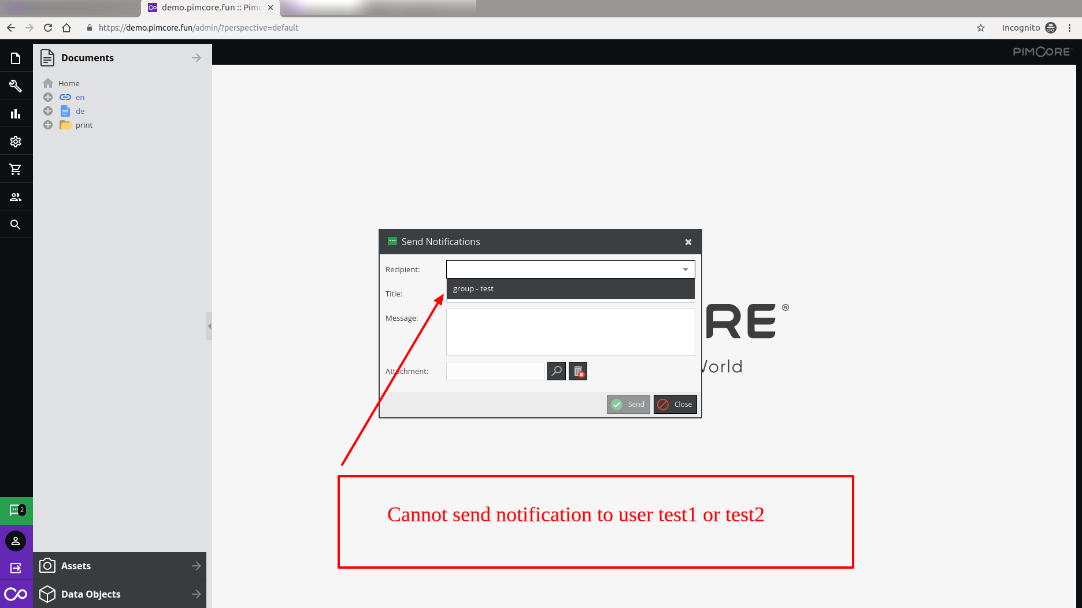
Task: Open your user profile avatar icon
Action: pyautogui.click(x=16, y=541)
